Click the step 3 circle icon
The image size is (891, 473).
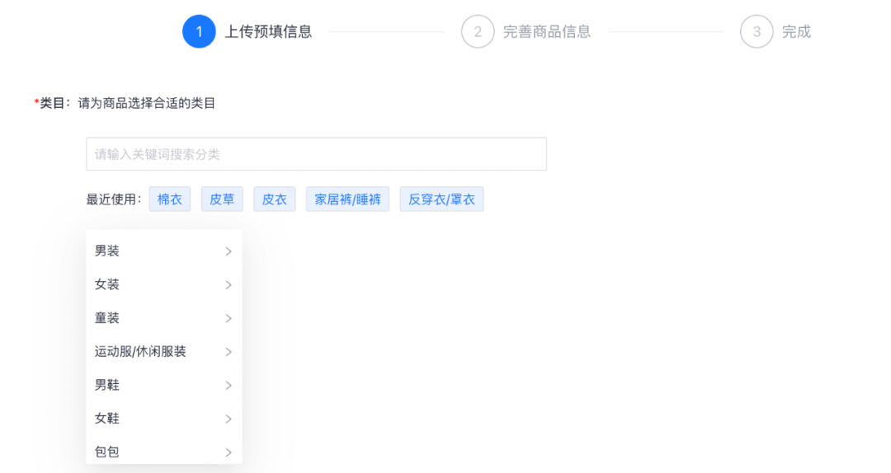(x=757, y=31)
